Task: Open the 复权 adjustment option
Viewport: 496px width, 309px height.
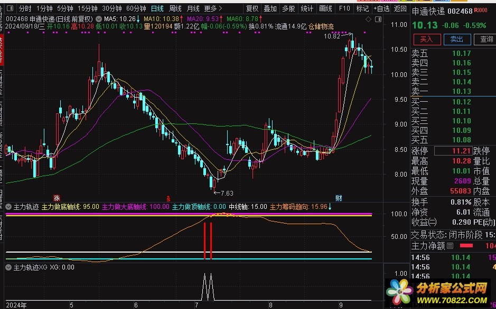Action: (x=252, y=8)
